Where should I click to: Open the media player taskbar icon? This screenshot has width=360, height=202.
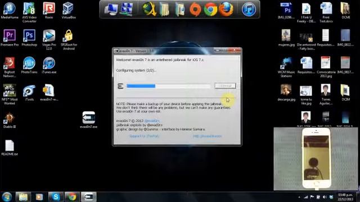tap(39, 197)
